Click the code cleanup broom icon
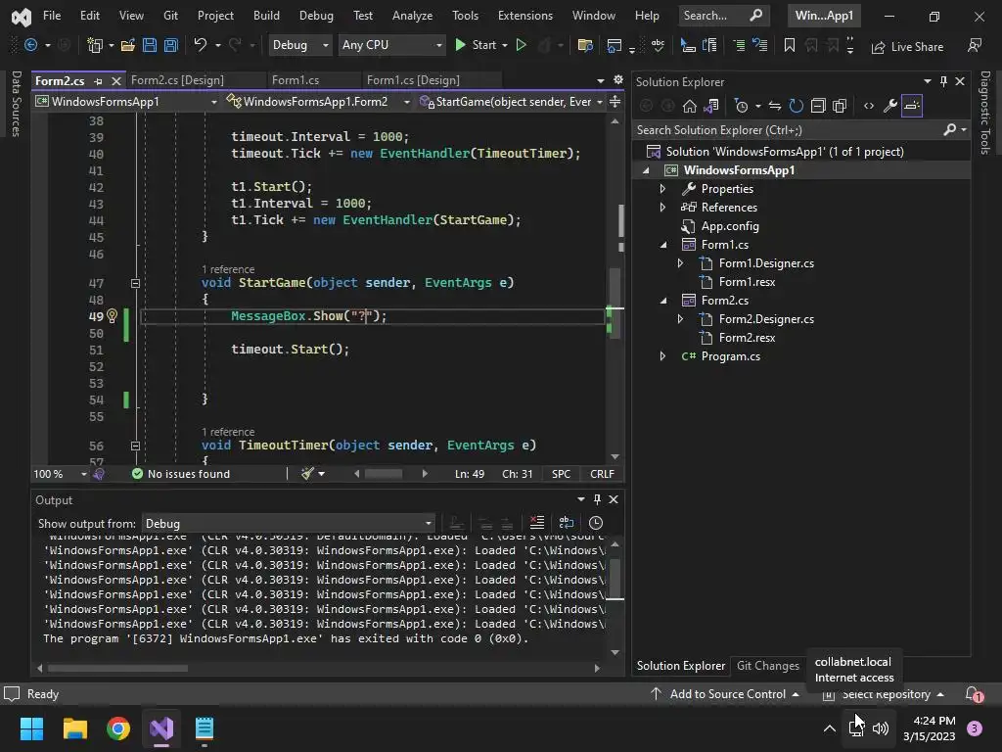This screenshot has width=1002, height=752. [x=307, y=473]
